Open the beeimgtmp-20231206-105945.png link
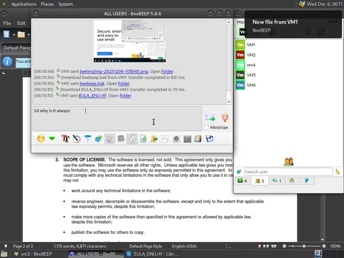This screenshot has height=258, width=344. pyautogui.click(x=114, y=71)
